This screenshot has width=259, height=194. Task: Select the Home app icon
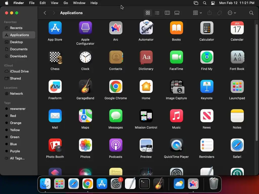(146, 86)
